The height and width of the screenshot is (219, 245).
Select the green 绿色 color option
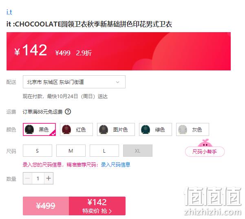click(x=155, y=129)
